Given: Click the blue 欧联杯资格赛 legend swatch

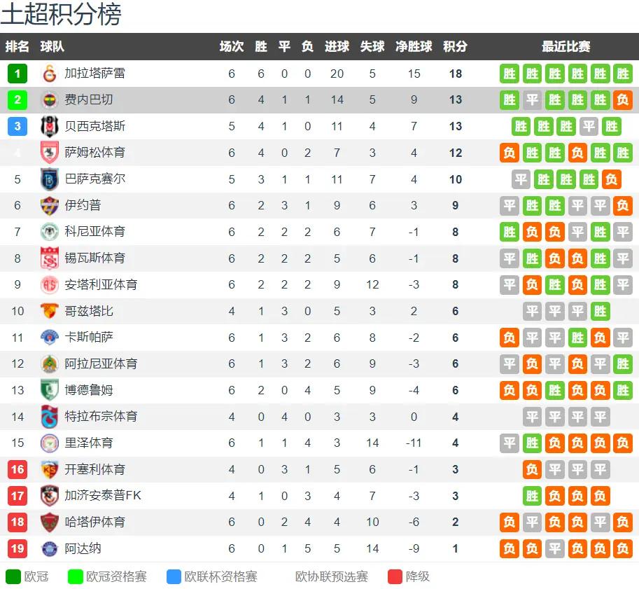Looking at the screenshot, I should (x=174, y=577).
